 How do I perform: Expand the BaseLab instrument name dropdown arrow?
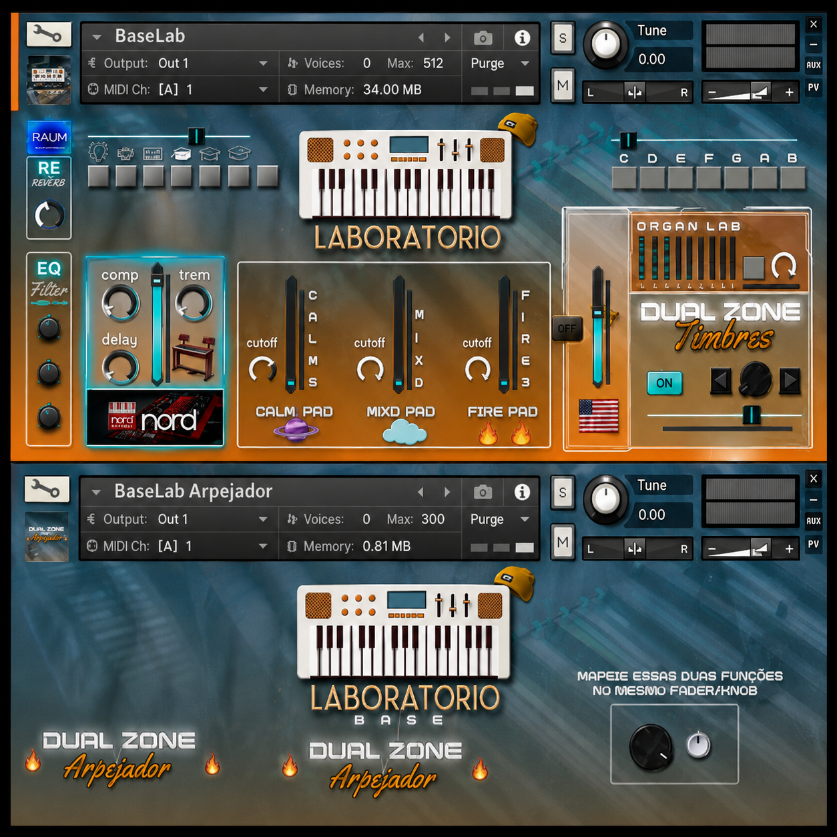tap(97, 37)
